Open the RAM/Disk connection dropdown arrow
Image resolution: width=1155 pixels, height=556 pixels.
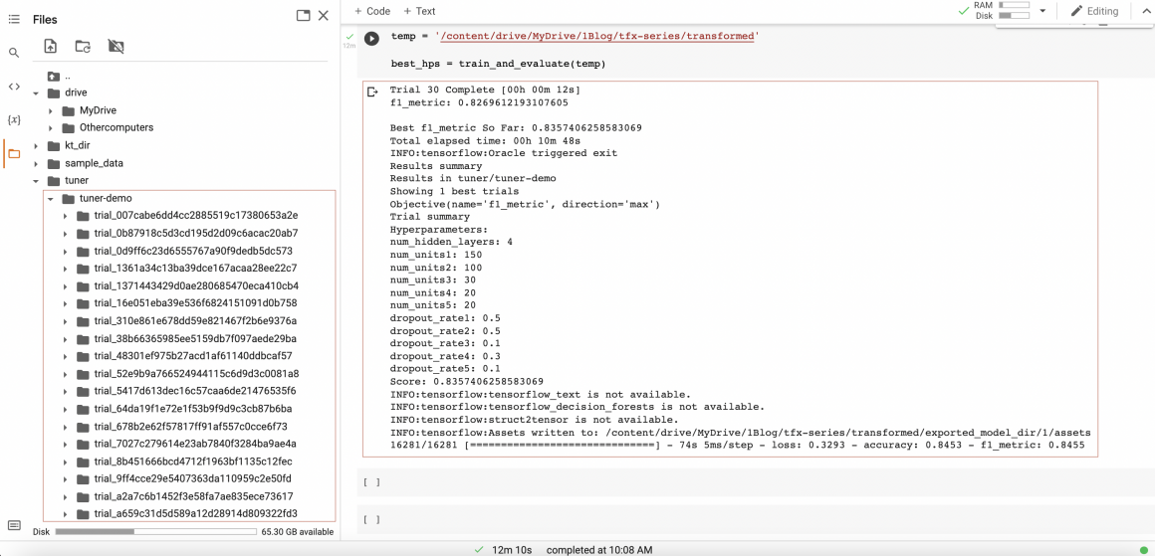(1042, 11)
